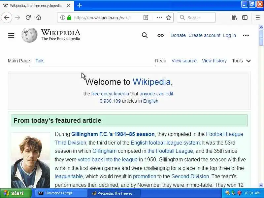This screenshot has height=198, width=264.
Task: Click the Gillingham club link
Action: pyautogui.click(x=104, y=151)
